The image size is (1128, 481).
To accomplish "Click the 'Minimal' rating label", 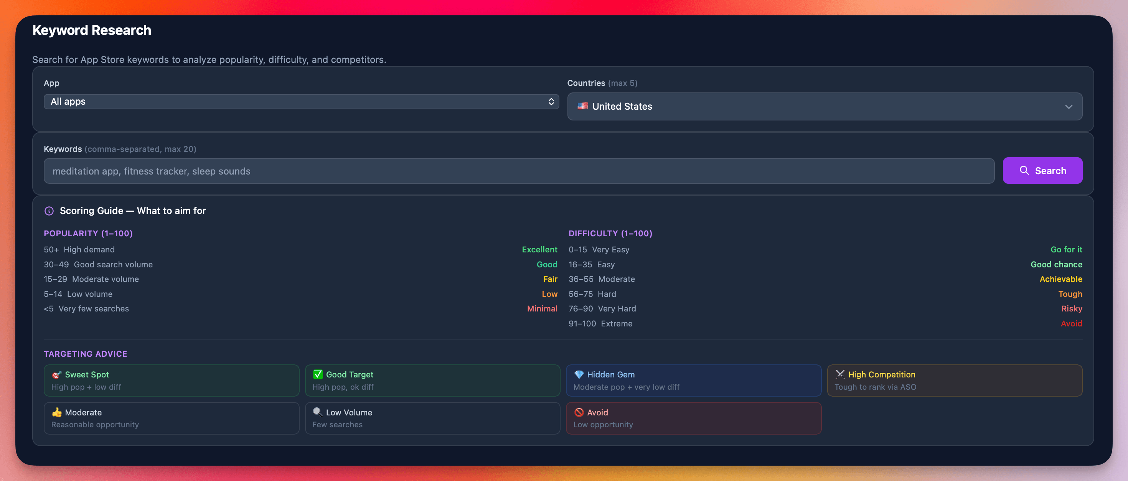I will point(542,308).
